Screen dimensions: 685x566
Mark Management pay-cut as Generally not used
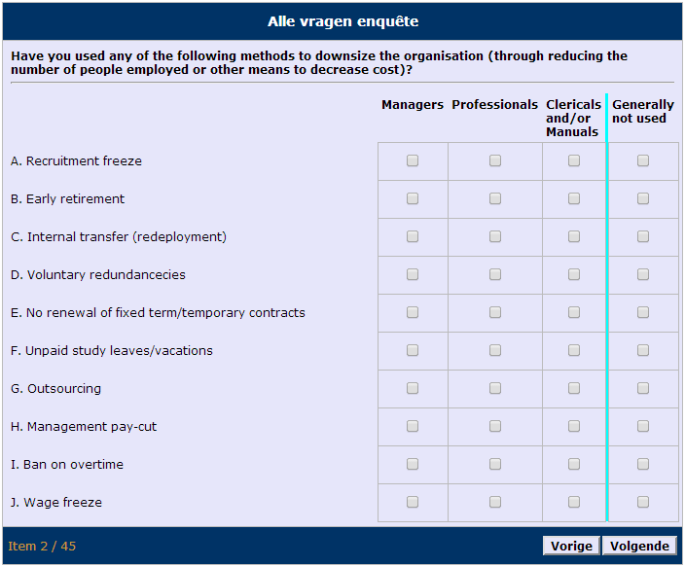coord(643,427)
